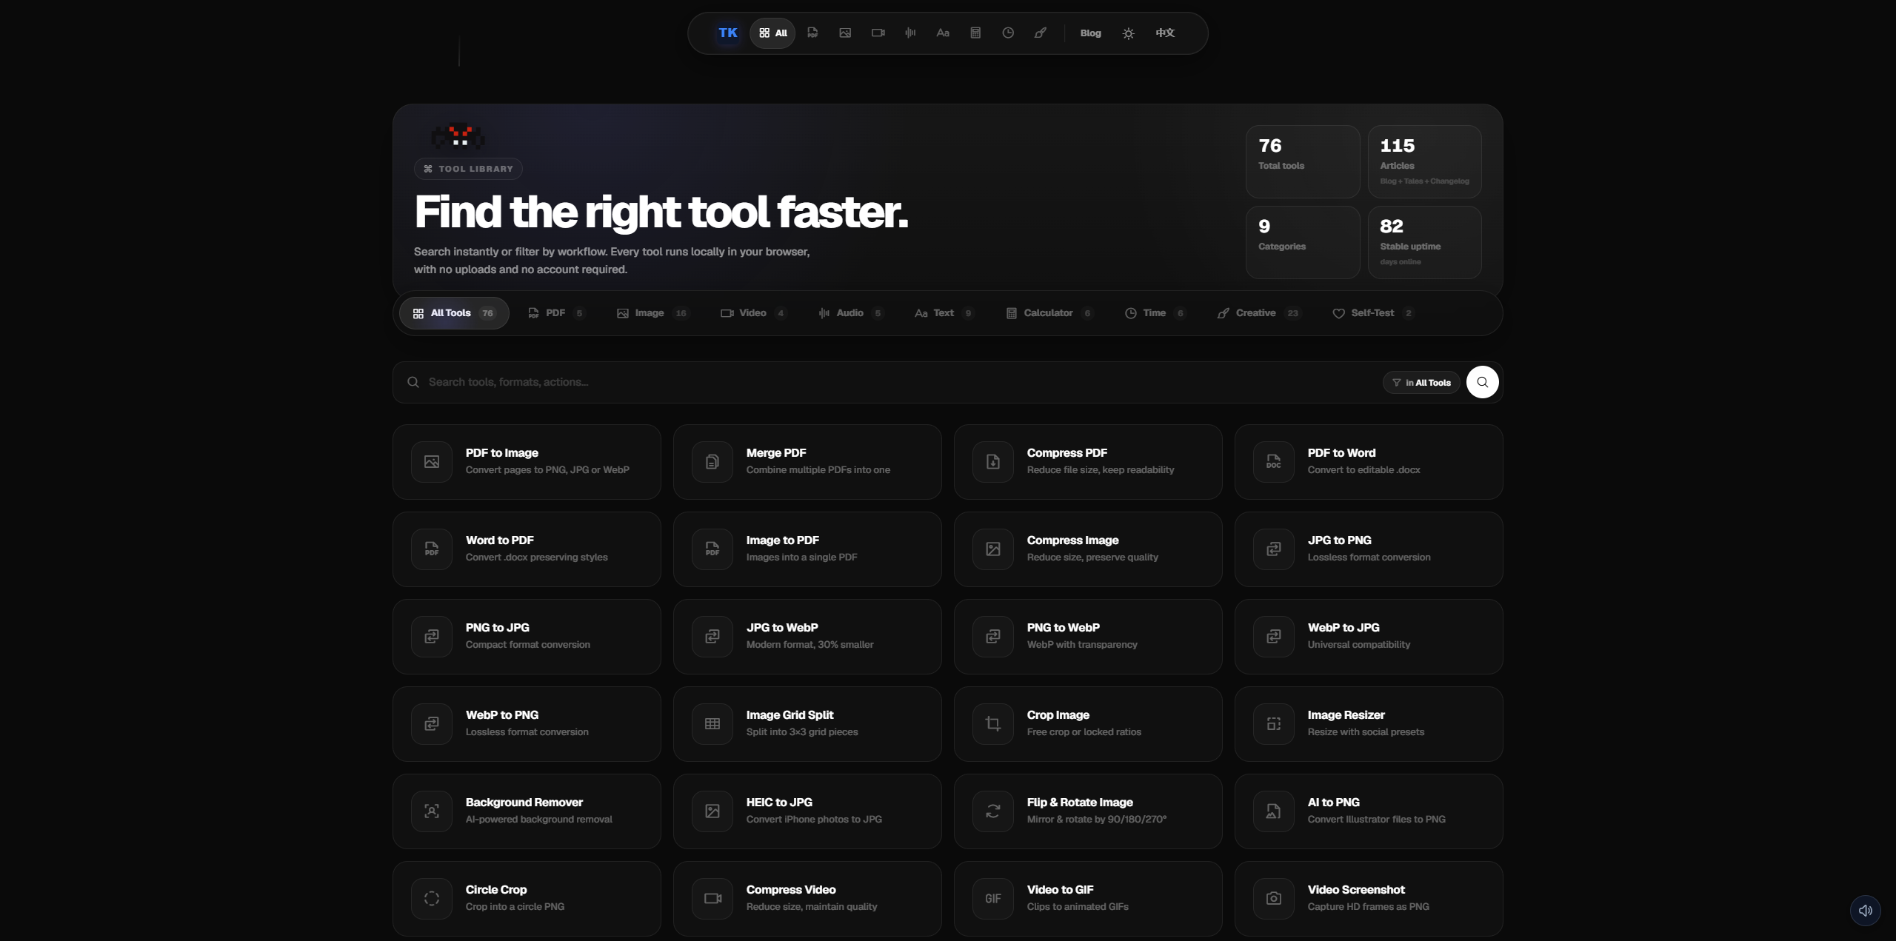Image resolution: width=1896 pixels, height=941 pixels.
Task: Filter by Self-Test category tab
Action: [x=1373, y=313]
